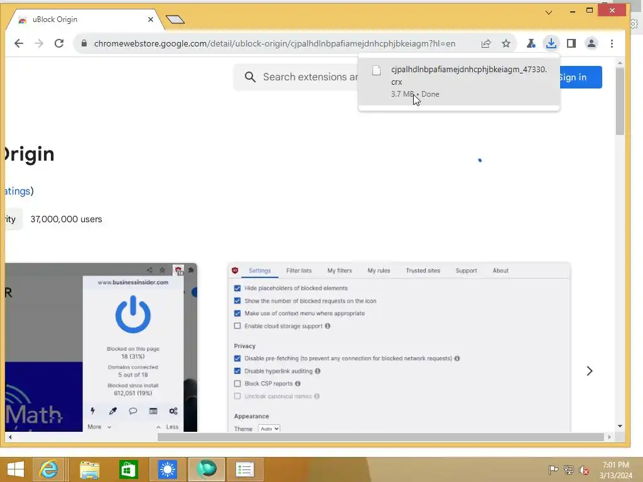Screen dimensions: 643x482
Task: Click the address bar URL
Action: click(x=274, y=43)
